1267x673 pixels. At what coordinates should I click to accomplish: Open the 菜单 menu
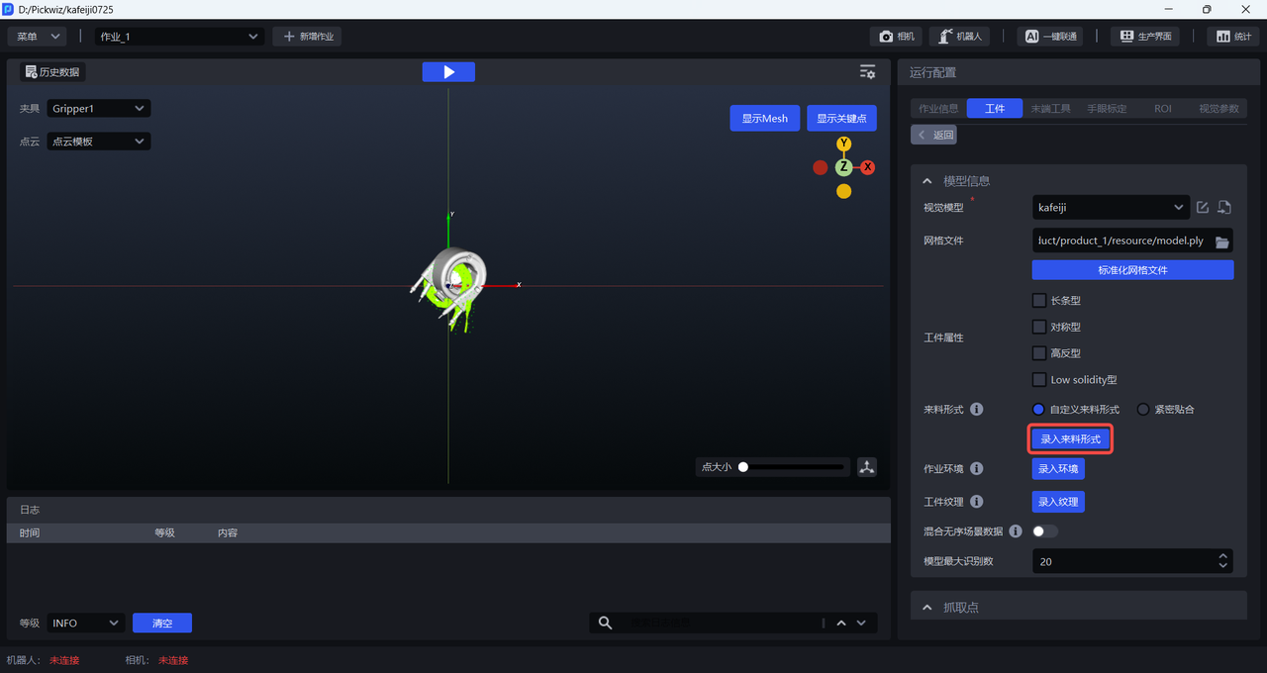coord(38,37)
